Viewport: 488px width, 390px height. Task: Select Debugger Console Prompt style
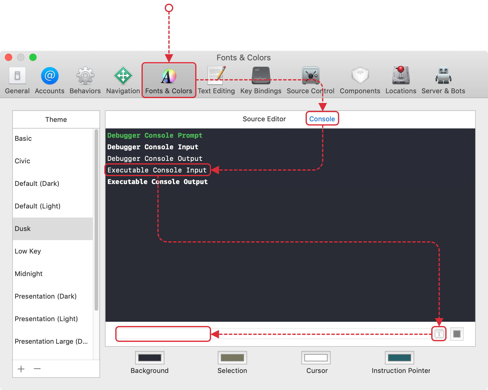tap(155, 135)
